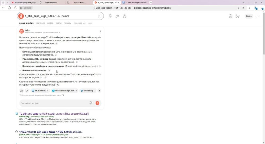
Task: Click the page vertical scrollbar
Action: tap(264, 34)
